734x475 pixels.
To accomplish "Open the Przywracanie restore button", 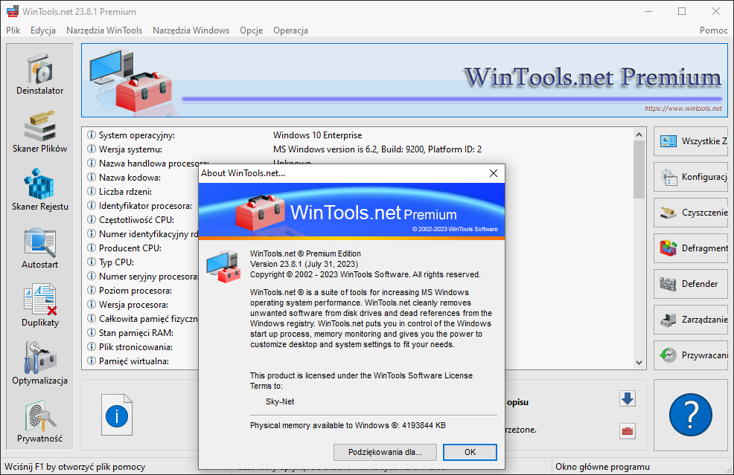I will [691, 355].
